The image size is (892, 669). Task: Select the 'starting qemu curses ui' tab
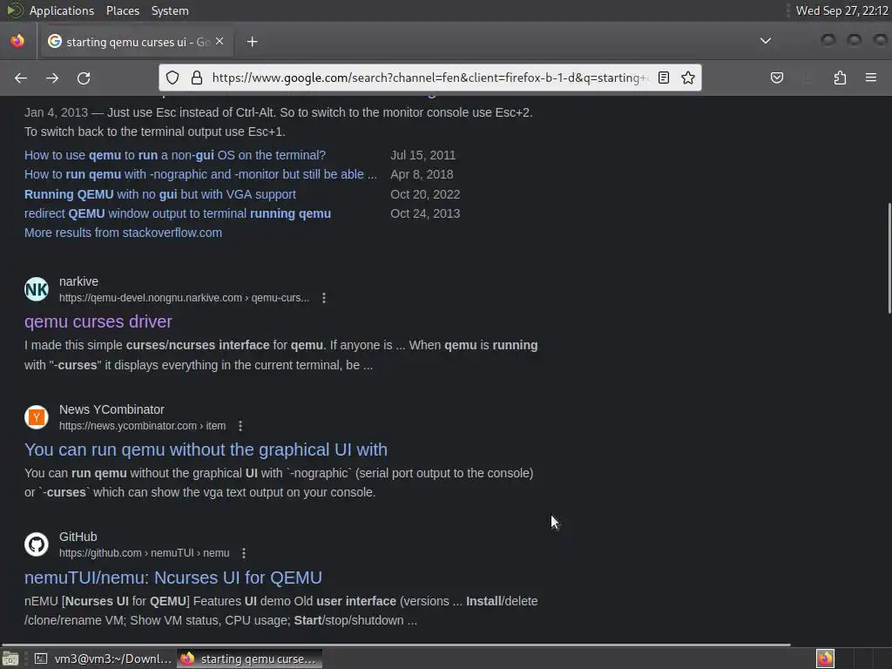tap(136, 42)
